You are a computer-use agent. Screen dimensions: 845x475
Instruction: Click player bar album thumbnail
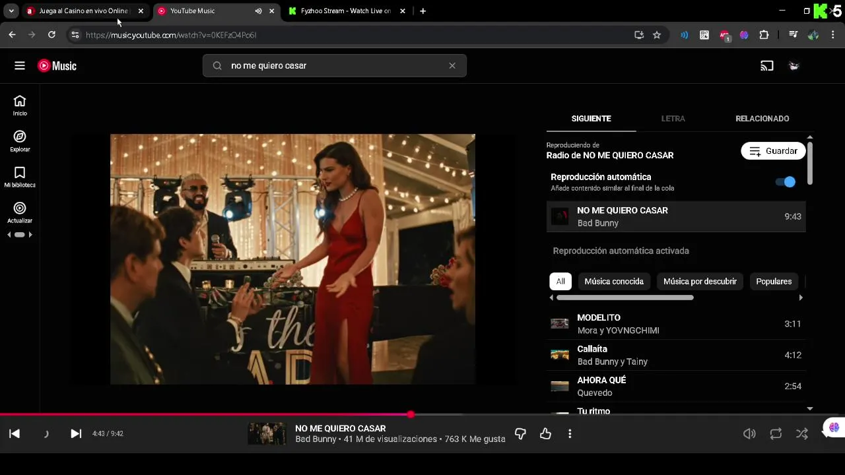[x=267, y=433]
